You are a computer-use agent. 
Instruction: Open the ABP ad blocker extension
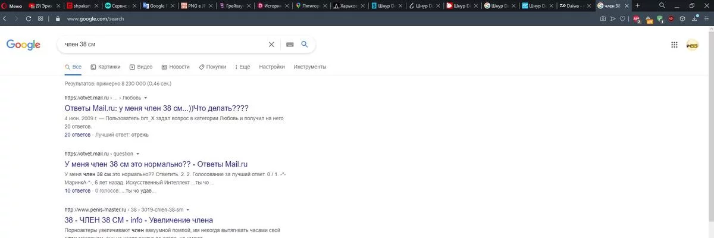(x=637, y=19)
